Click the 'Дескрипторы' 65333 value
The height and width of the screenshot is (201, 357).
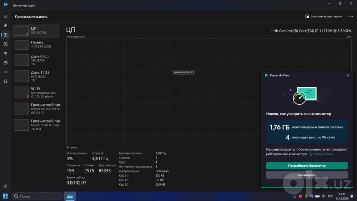(105, 171)
